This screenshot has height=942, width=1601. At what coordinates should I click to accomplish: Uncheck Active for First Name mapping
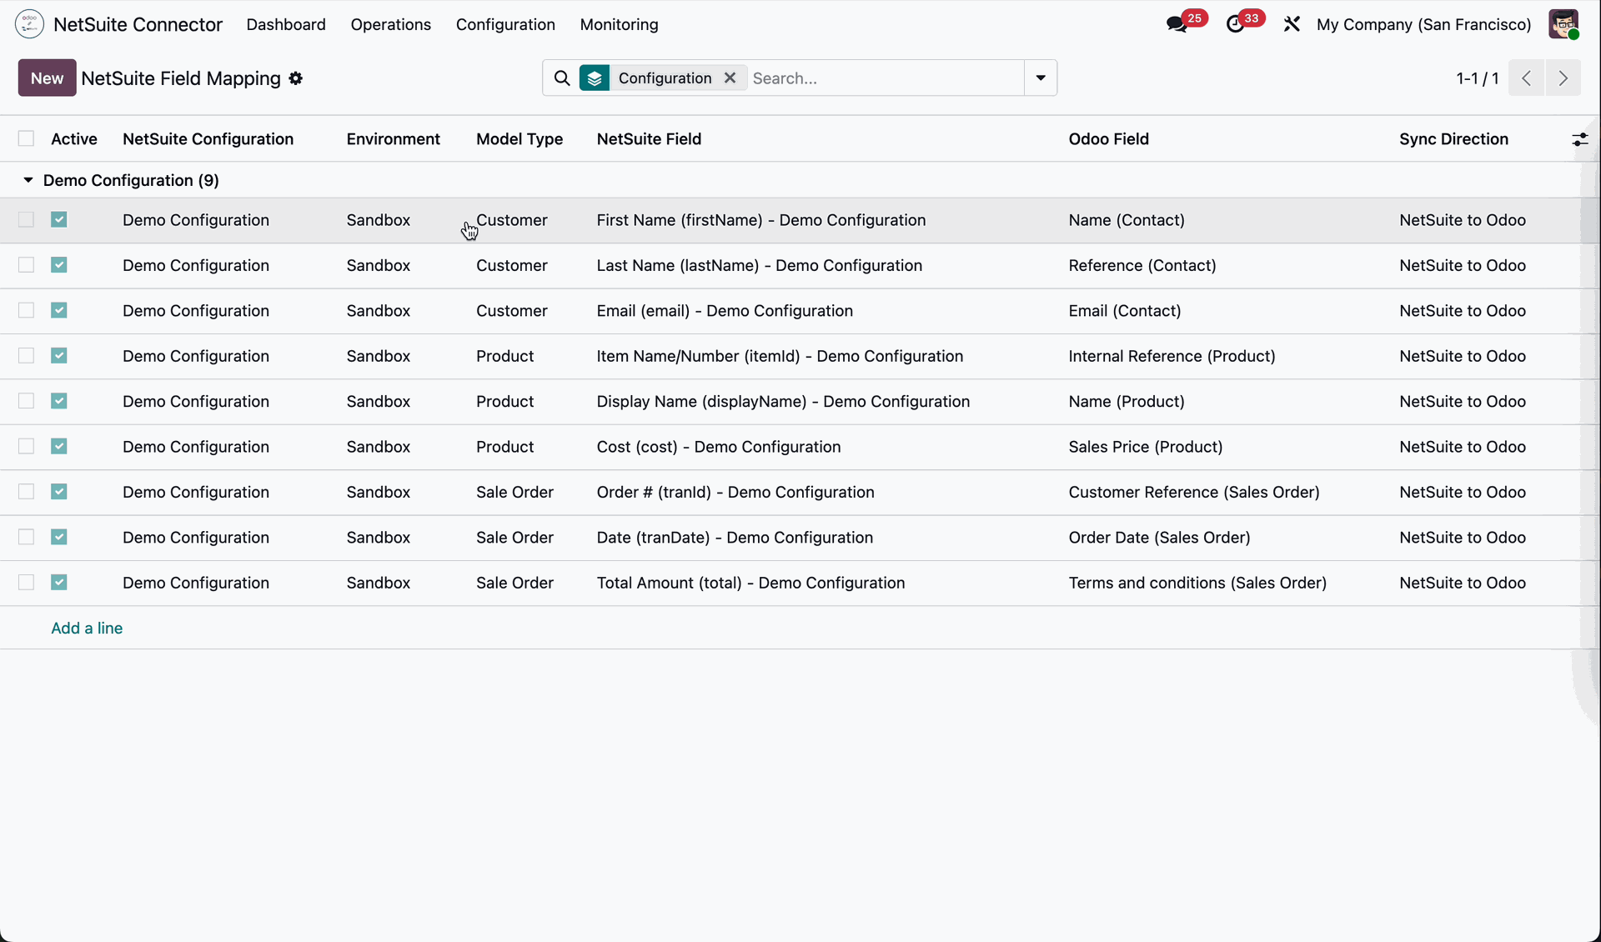tap(59, 220)
